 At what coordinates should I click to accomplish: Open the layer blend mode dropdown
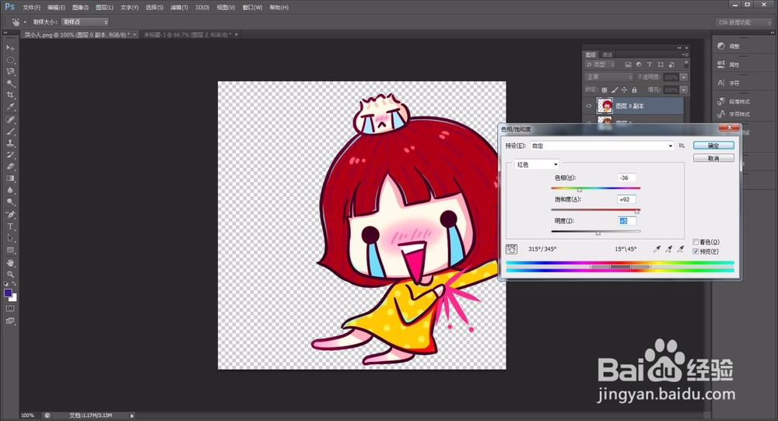pyautogui.click(x=609, y=77)
